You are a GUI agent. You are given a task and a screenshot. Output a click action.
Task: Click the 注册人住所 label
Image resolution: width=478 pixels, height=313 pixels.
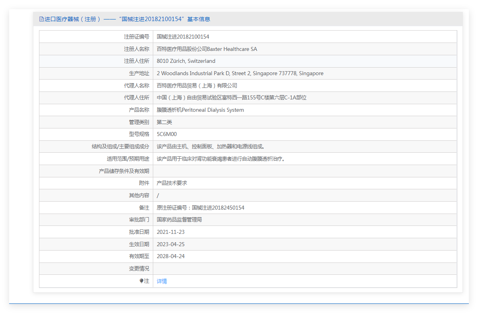[137, 61]
